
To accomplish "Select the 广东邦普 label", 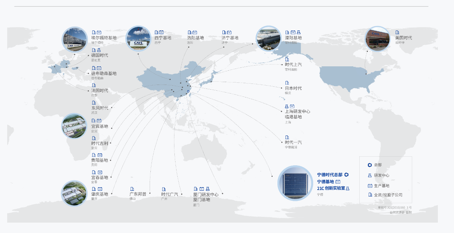I will [138, 194].
